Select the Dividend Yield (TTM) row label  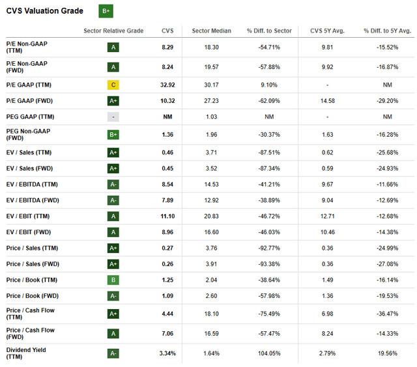(26, 353)
